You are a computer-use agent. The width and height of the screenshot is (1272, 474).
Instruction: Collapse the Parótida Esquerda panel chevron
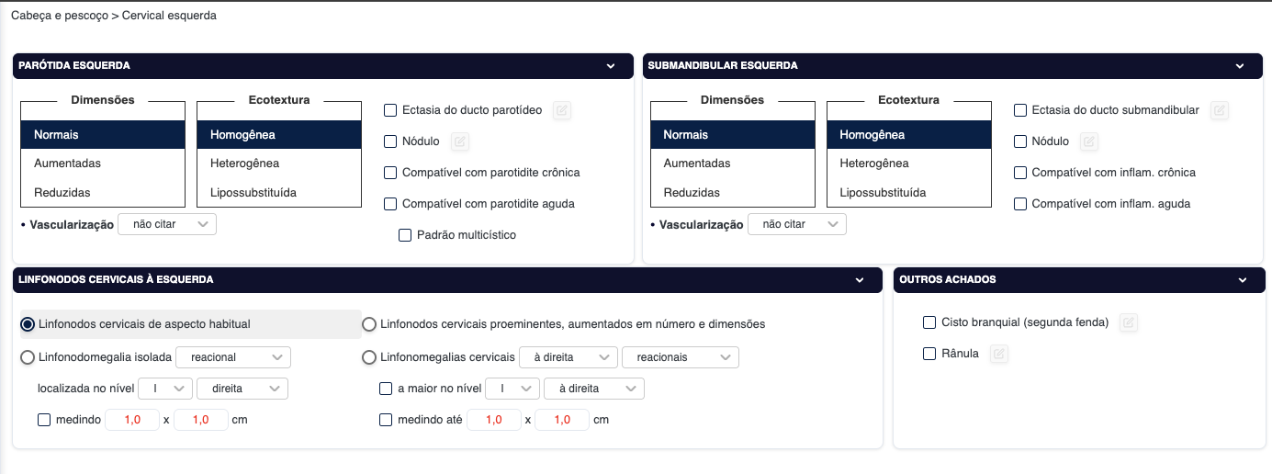pyautogui.click(x=610, y=66)
